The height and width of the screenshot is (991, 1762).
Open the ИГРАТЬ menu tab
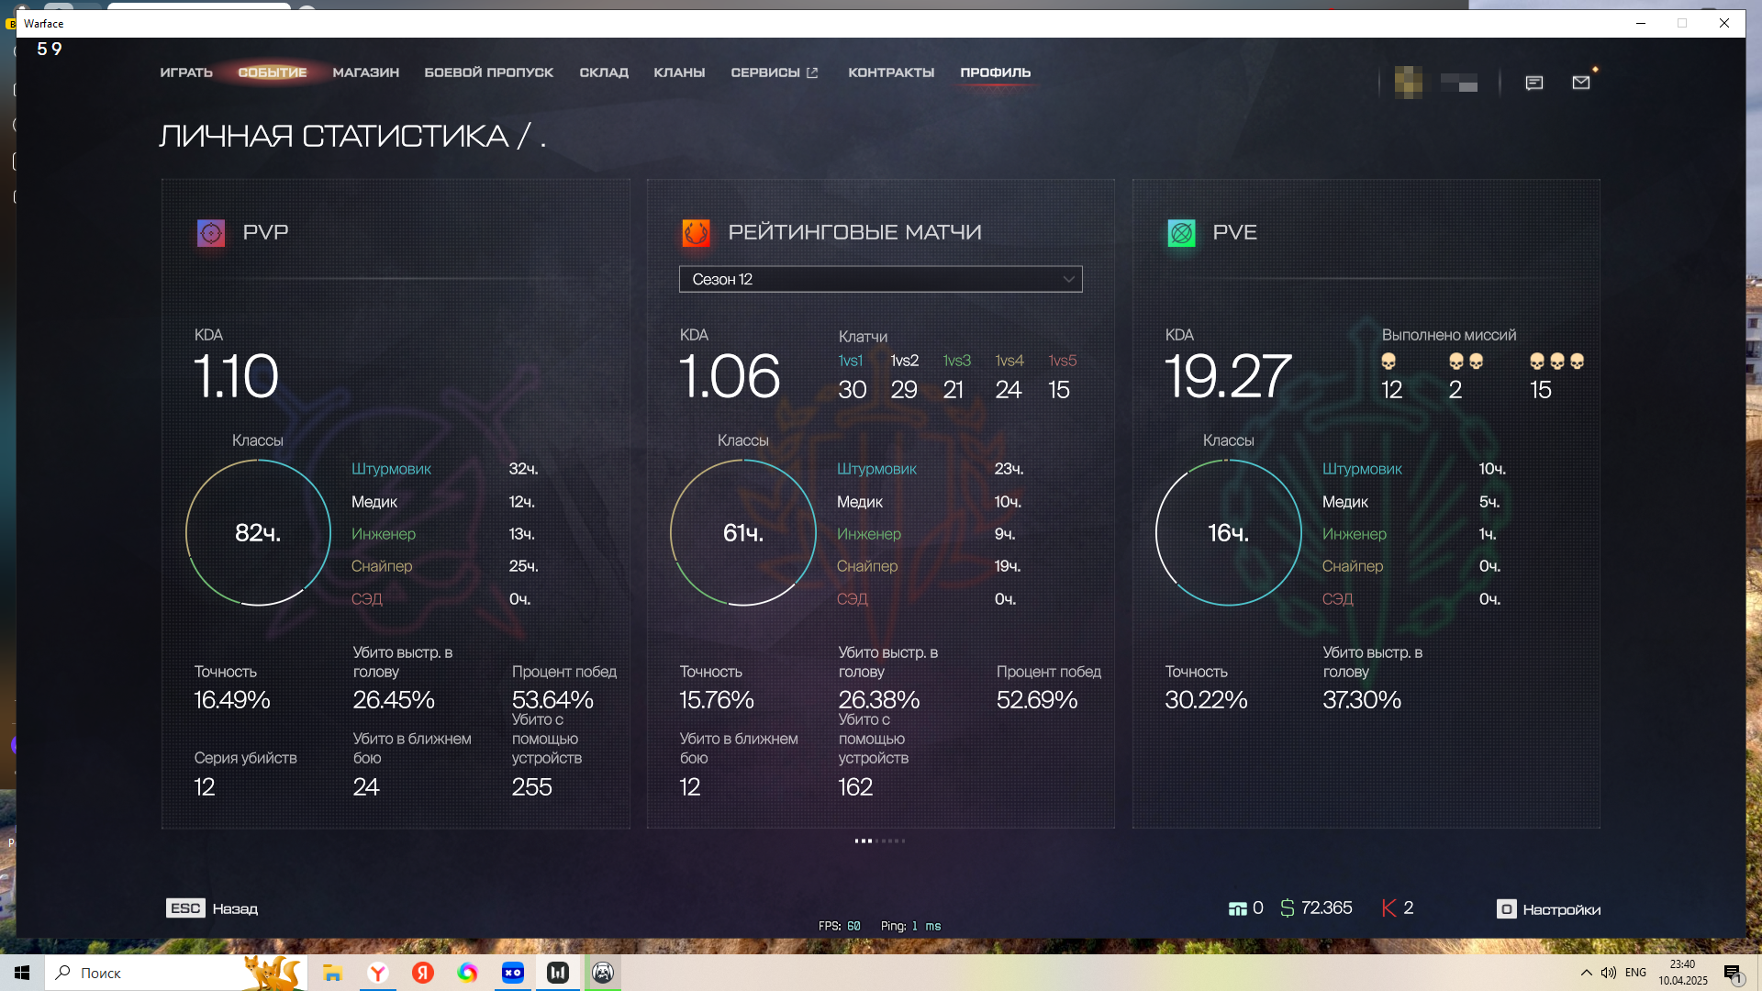pos(186,72)
